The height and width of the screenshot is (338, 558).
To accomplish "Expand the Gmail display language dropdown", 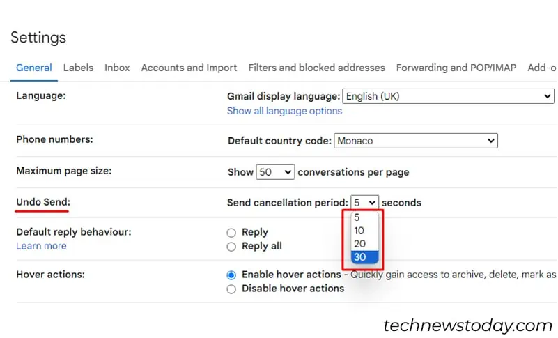I will [x=447, y=96].
